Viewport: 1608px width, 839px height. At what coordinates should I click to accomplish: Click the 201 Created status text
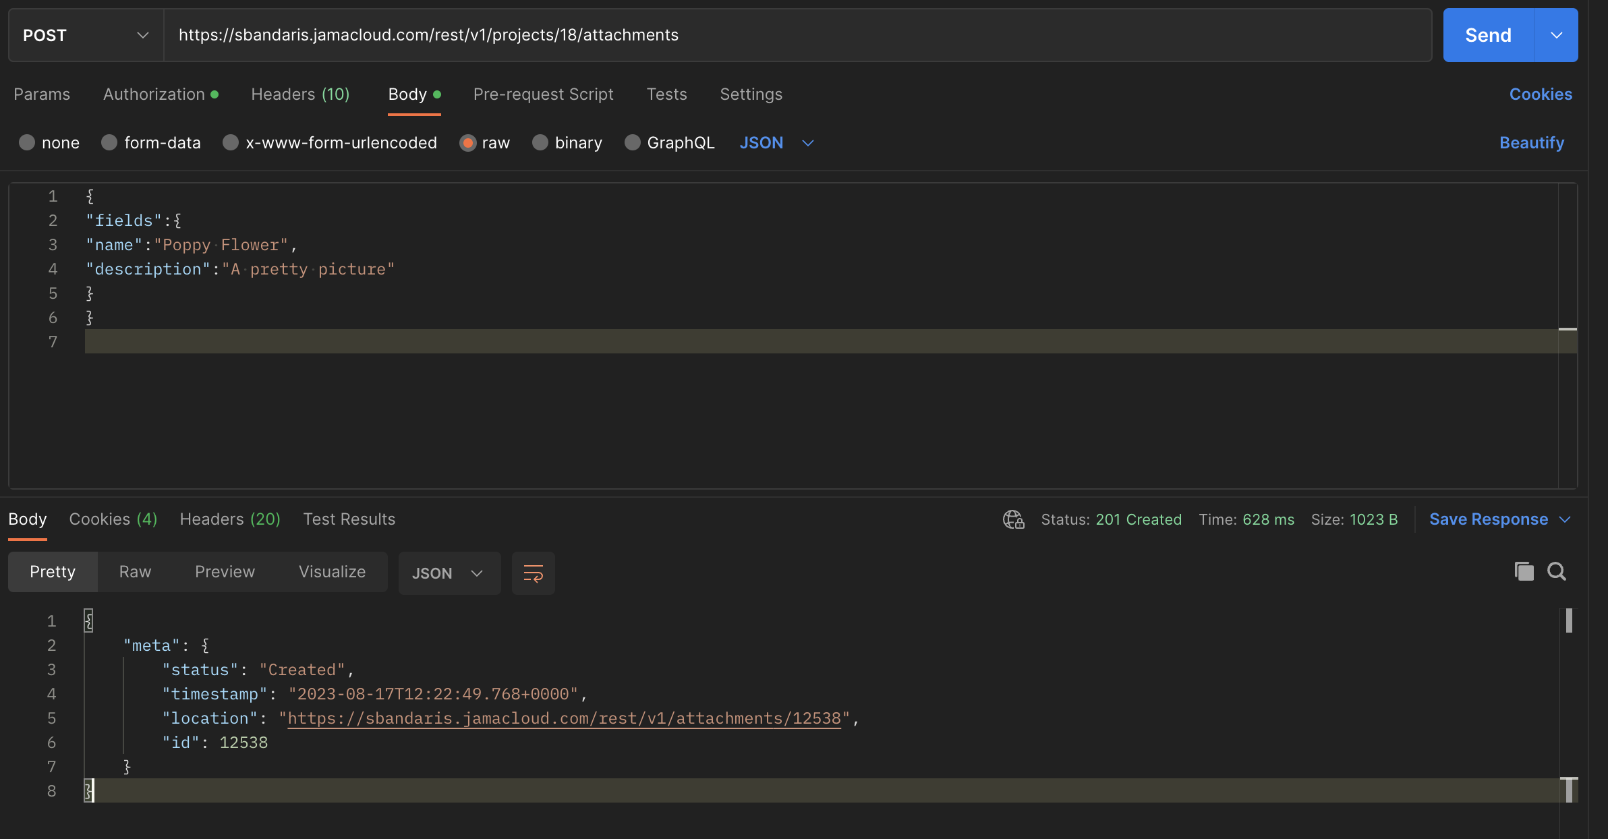(1139, 519)
